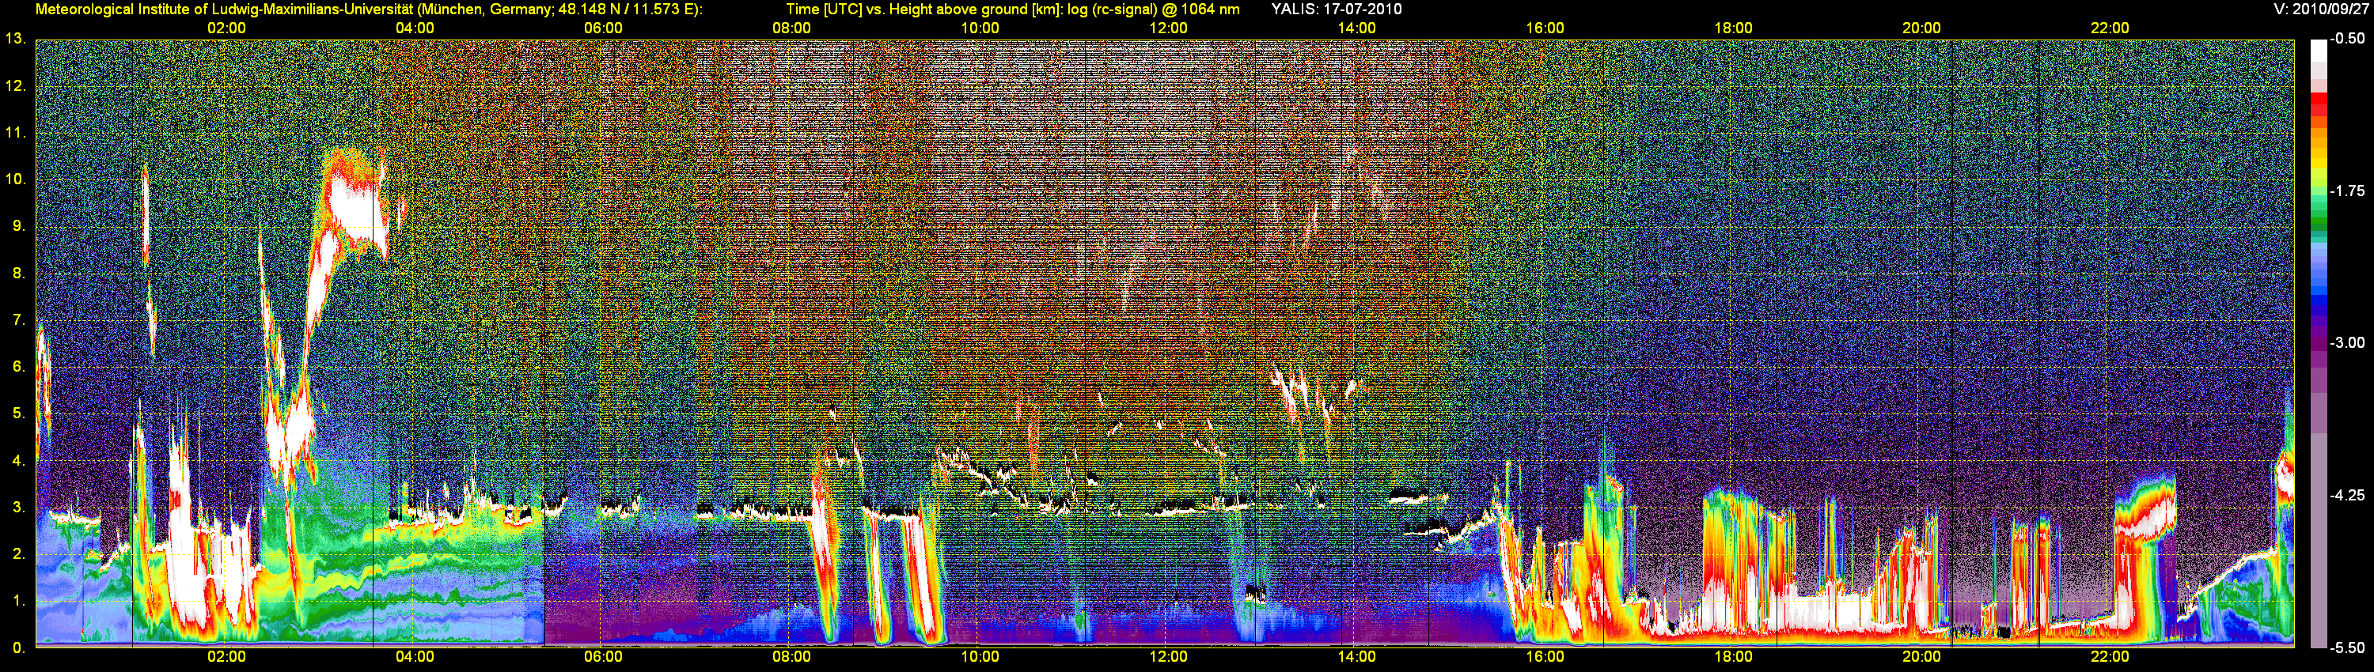Viewport: 2374px width, 672px height.
Task: Click '08:00' on the lower time axis
Action: tap(791, 656)
